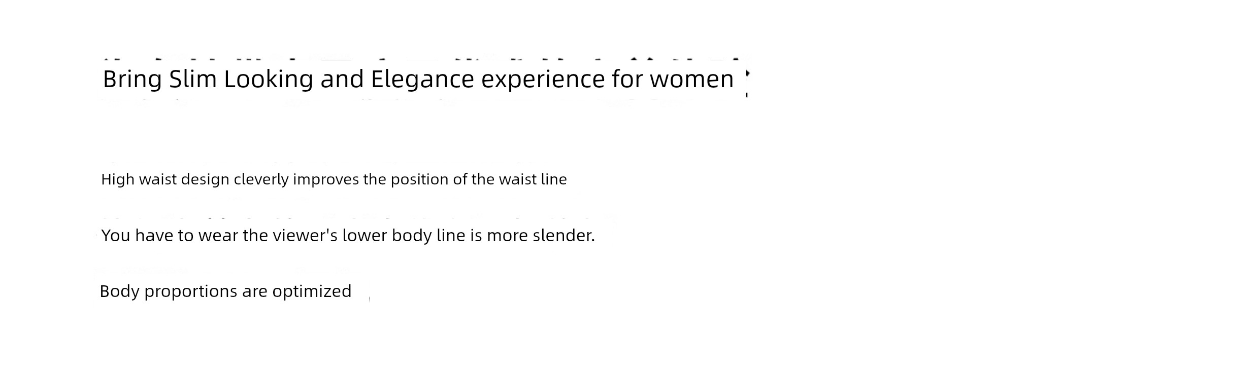The width and height of the screenshot is (1259, 373).
Task: Click the word "proportions" in the last line
Action: click(191, 292)
